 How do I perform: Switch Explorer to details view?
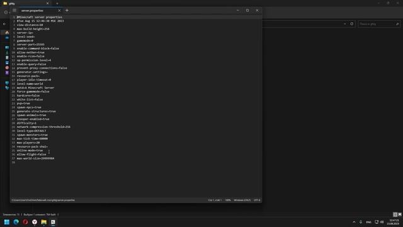point(395,214)
